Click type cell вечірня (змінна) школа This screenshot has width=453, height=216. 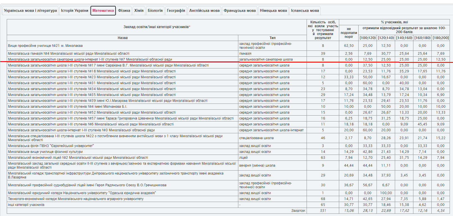(x=257, y=166)
